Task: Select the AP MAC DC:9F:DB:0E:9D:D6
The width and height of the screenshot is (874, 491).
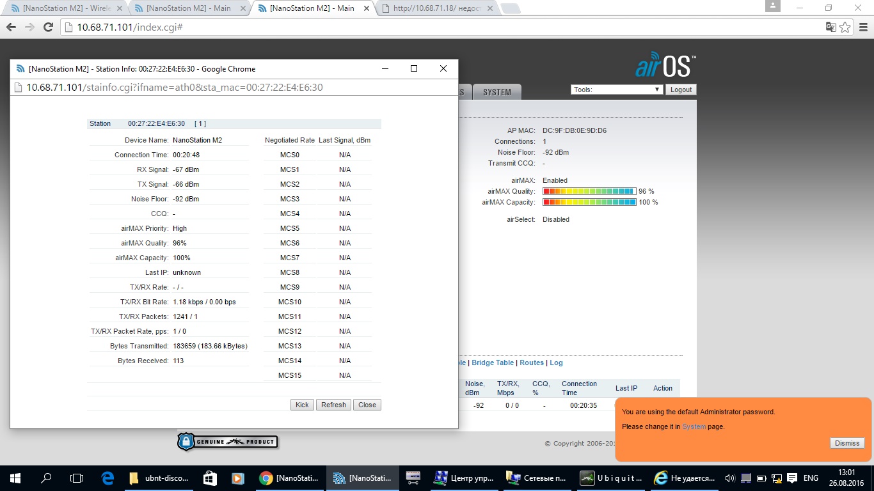Action: point(575,130)
